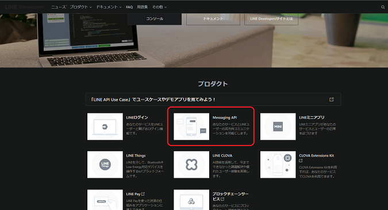Select the LINE CLOVA clover icon thumbnail
This screenshot has width=388, height=210.
click(191, 165)
